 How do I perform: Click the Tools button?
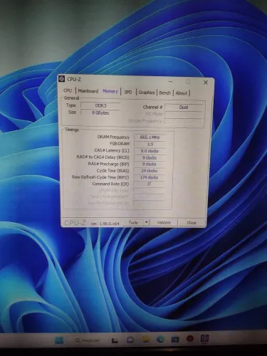tap(133, 223)
